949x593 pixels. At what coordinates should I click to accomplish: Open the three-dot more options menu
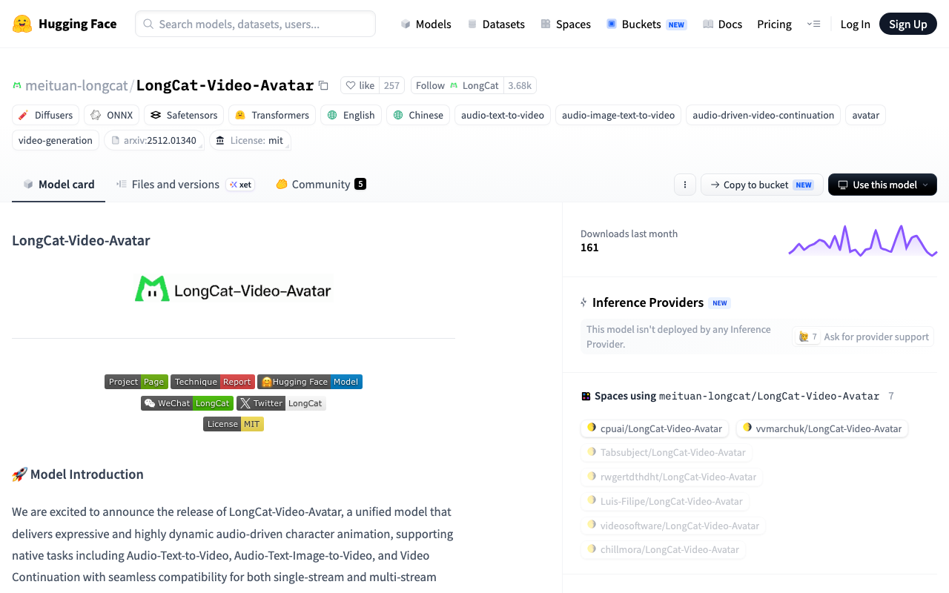pyautogui.click(x=685, y=185)
